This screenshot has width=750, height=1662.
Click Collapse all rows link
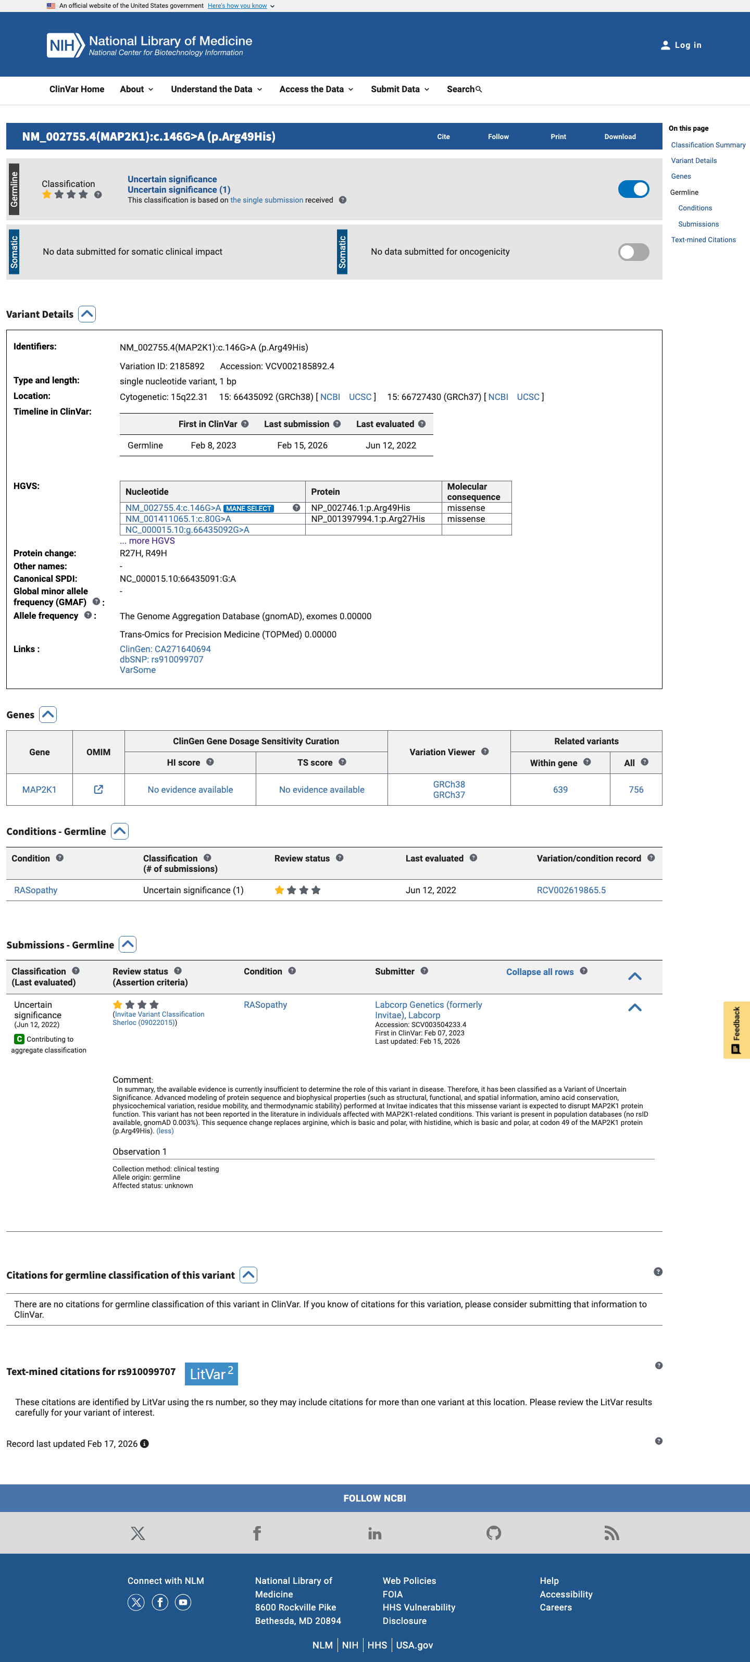[540, 972]
